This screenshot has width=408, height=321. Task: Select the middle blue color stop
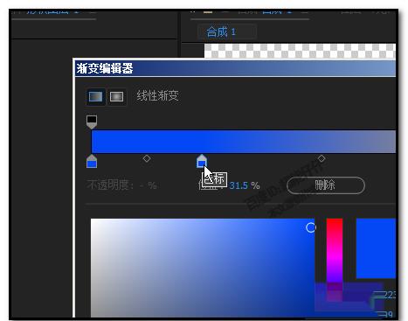pyautogui.click(x=202, y=161)
